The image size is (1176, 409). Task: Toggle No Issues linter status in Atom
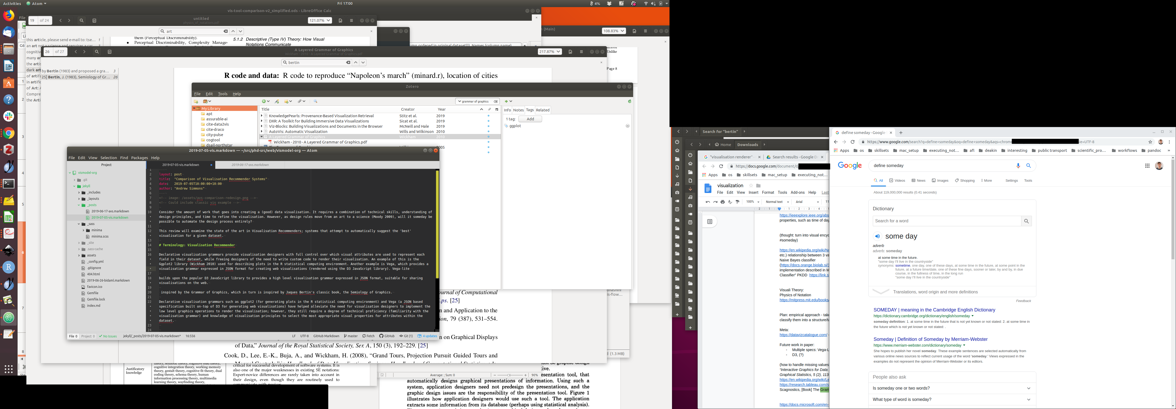[108, 336]
